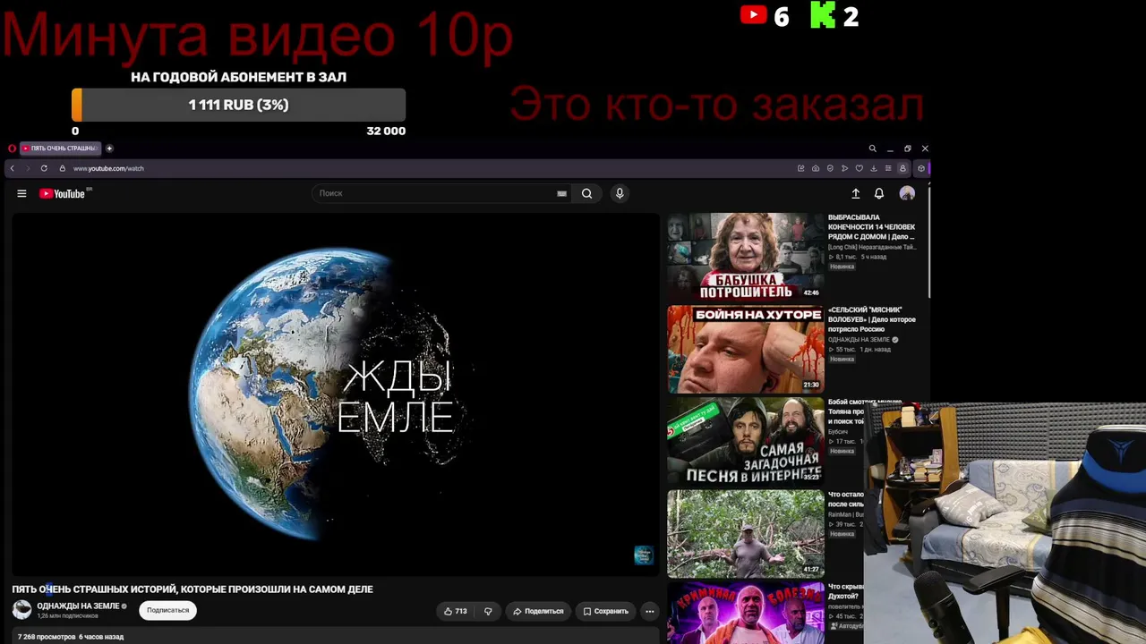Open the ОДНАЖДЫ НА ЗЕМЛЕ channel avatar
1146x644 pixels.
[21, 610]
